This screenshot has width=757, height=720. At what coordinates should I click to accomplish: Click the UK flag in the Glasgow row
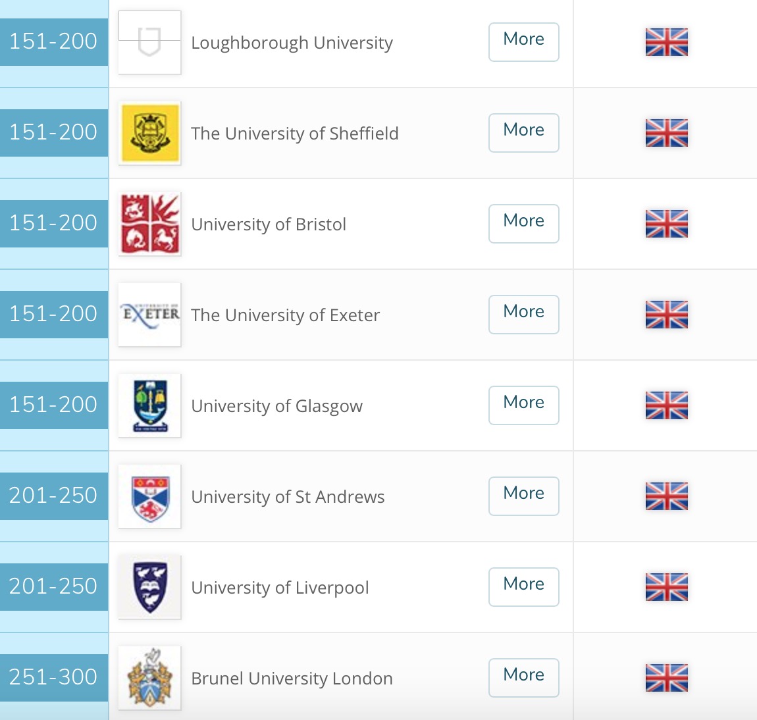point(666,405)
